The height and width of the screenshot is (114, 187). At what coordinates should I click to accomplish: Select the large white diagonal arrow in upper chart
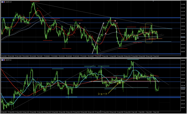pyautogui.click(x=98, y=38)
